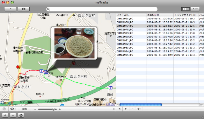Open the gear action dropdown
The height and width of the screenshot is (119, 204).
tap(139, 109)
